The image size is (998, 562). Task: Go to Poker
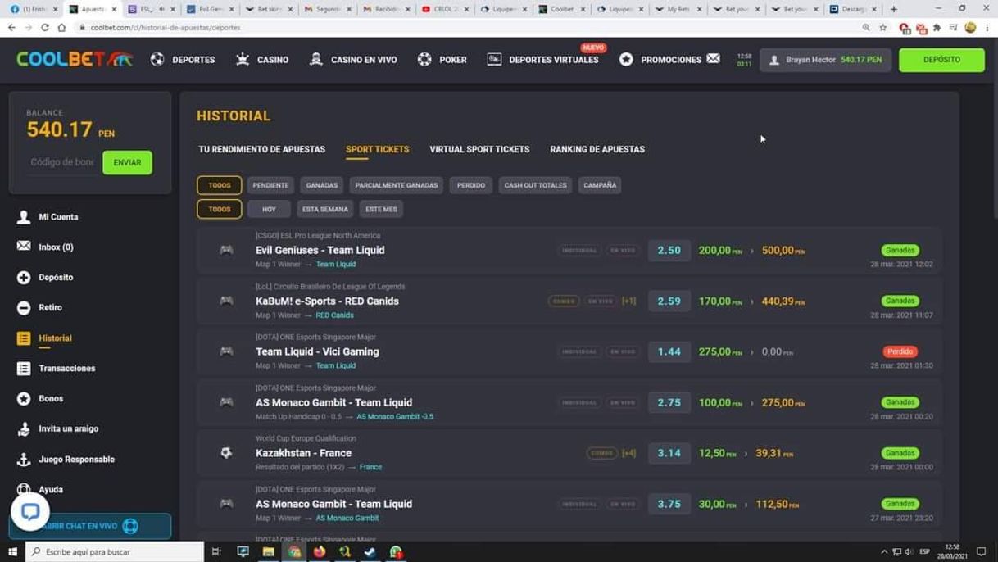[442, 60]
